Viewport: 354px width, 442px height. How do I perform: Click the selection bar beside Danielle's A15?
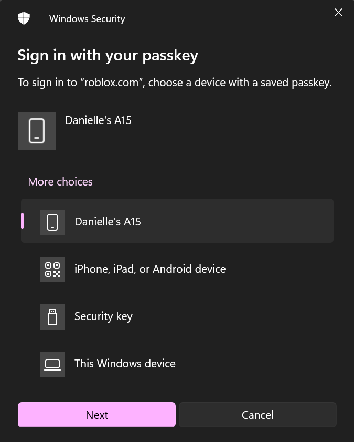[x=22, y=222]
